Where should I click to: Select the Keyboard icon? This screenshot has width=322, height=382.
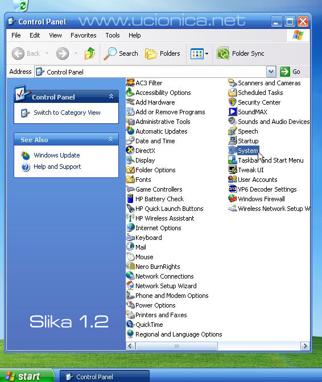130,237
